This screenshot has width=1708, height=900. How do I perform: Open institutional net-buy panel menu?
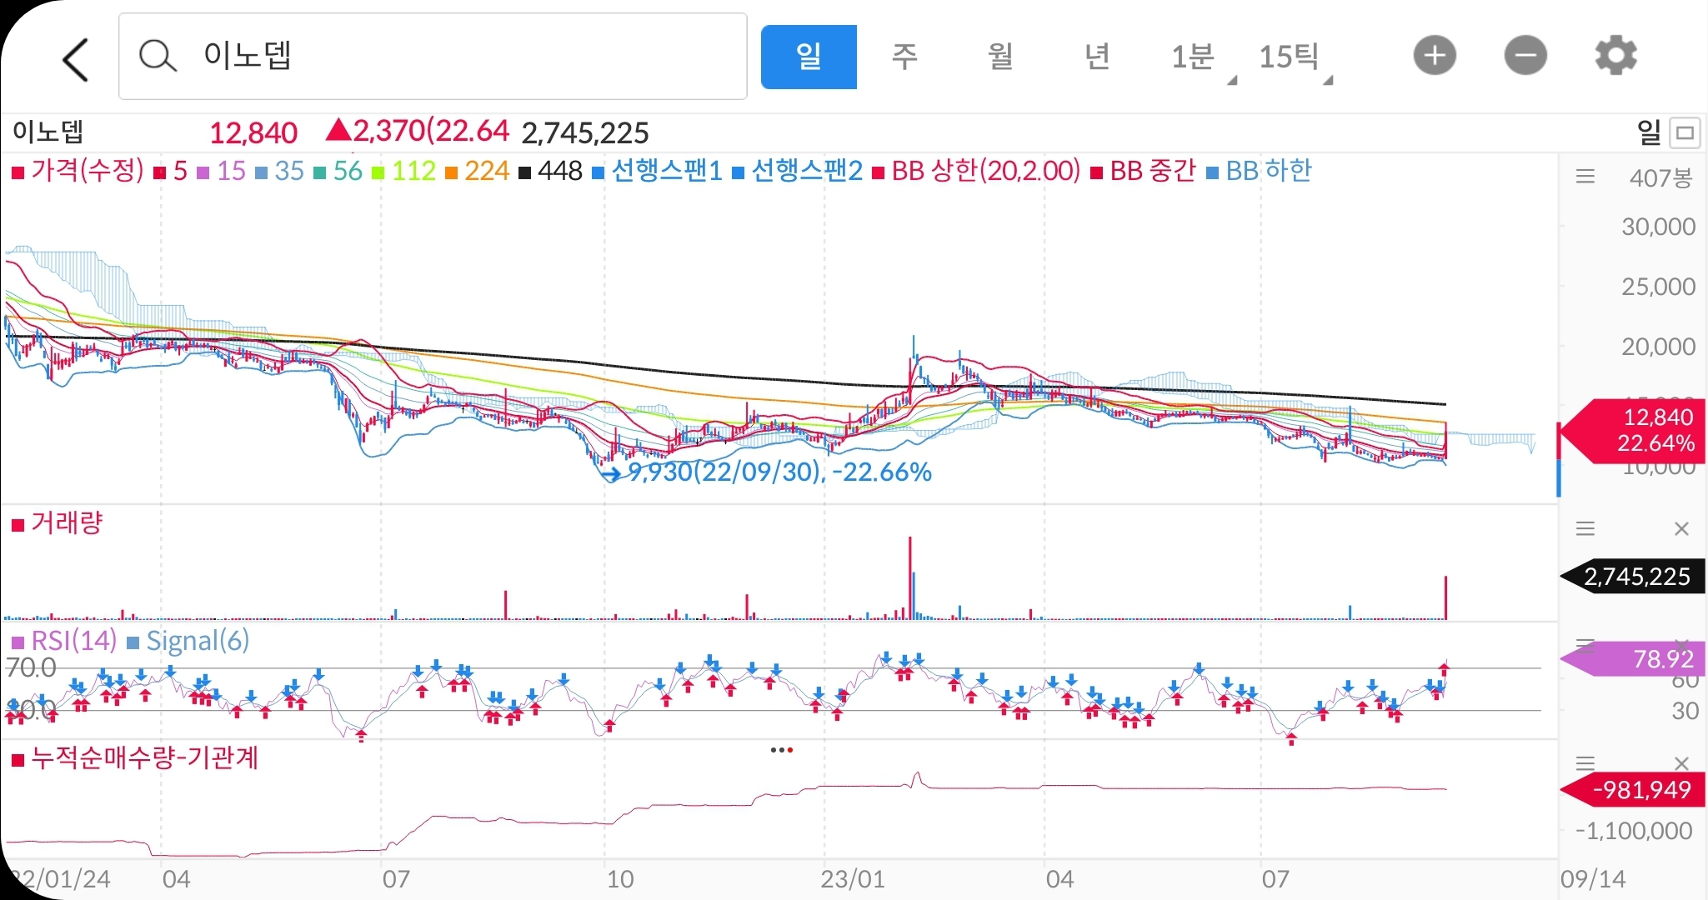pos(1585,763)
